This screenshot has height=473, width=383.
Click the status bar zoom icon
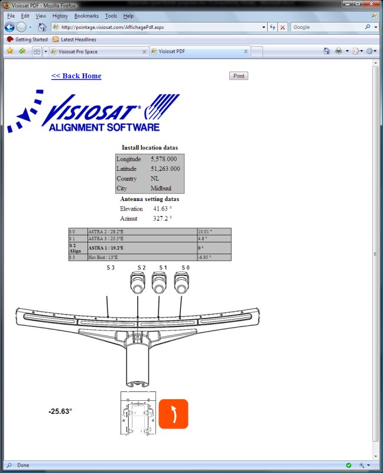click(362, 465)
